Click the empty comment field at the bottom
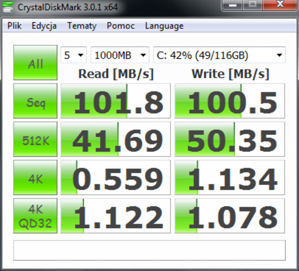Viewport: 299px width, 271px height. point(149,250)
